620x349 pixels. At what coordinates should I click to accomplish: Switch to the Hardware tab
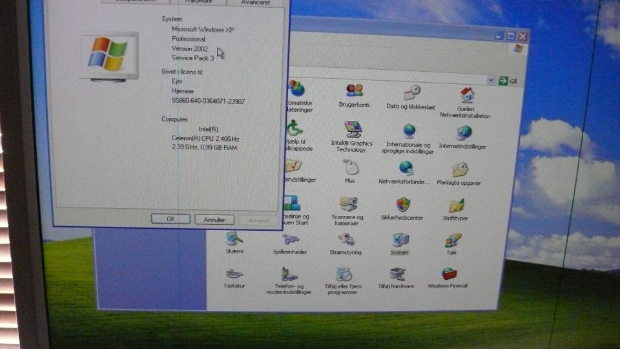point(198,2)
